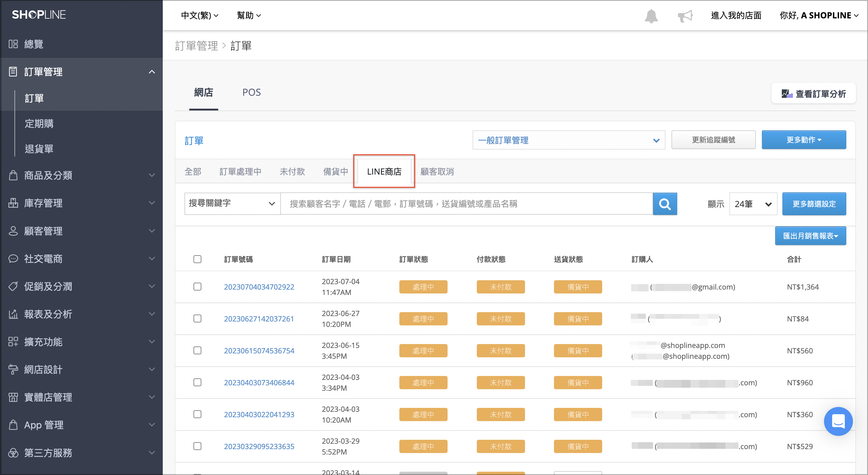Screen dimensions: 868x475
Task: Check the box for order 20230615074536754
Action: click(197, 350)
